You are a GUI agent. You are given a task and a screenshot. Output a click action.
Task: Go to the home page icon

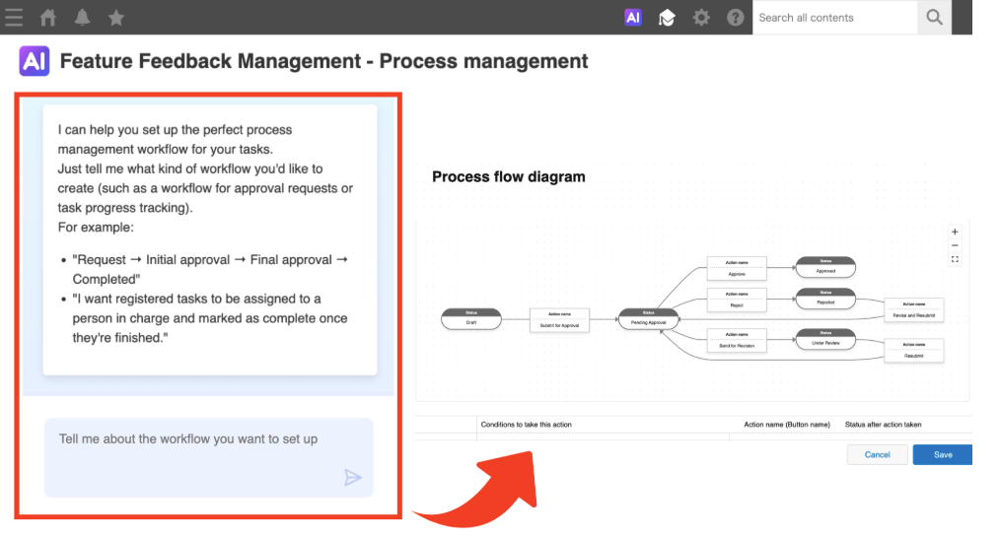tap(48, 18)
